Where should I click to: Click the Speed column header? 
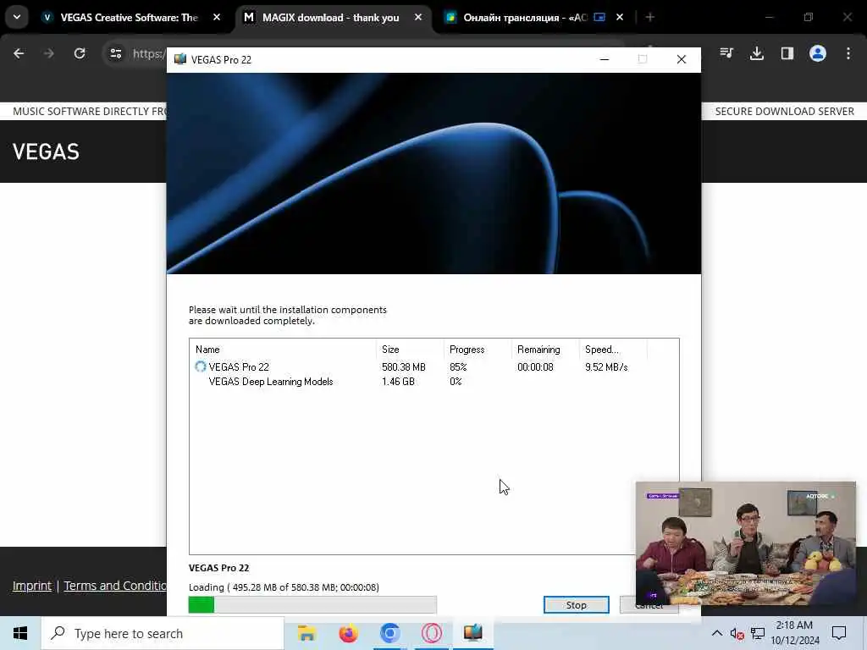pos(613,350)
